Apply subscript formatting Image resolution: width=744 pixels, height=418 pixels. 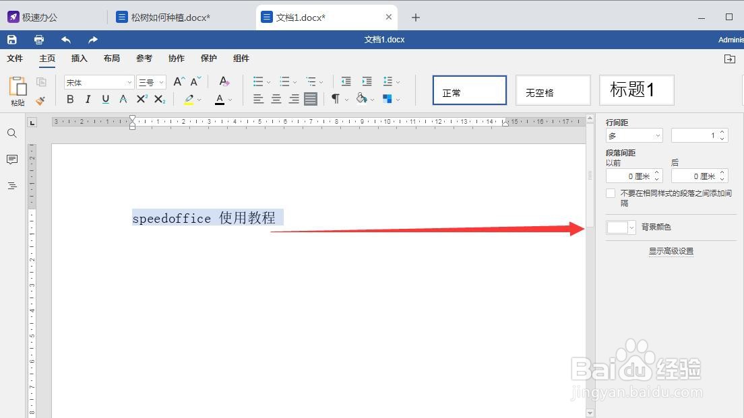(159, 99)
